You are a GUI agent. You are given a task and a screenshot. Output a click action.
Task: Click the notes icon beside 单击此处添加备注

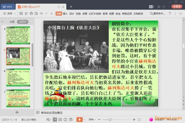pyautogui.click(x=38, y=112)
